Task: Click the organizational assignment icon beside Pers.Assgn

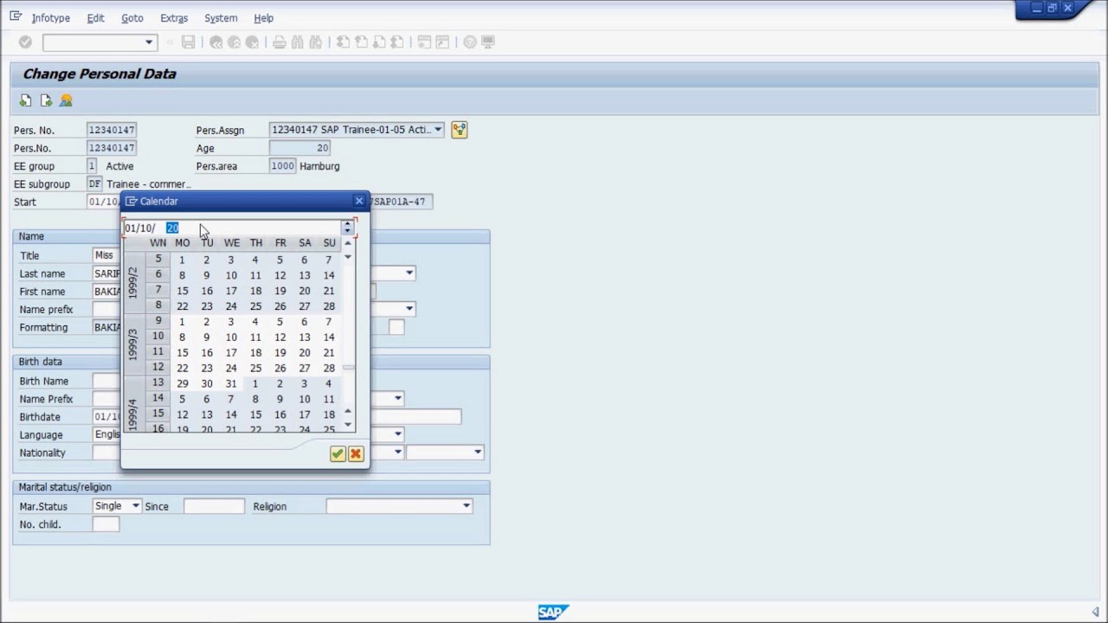Action: pos(459,130)
